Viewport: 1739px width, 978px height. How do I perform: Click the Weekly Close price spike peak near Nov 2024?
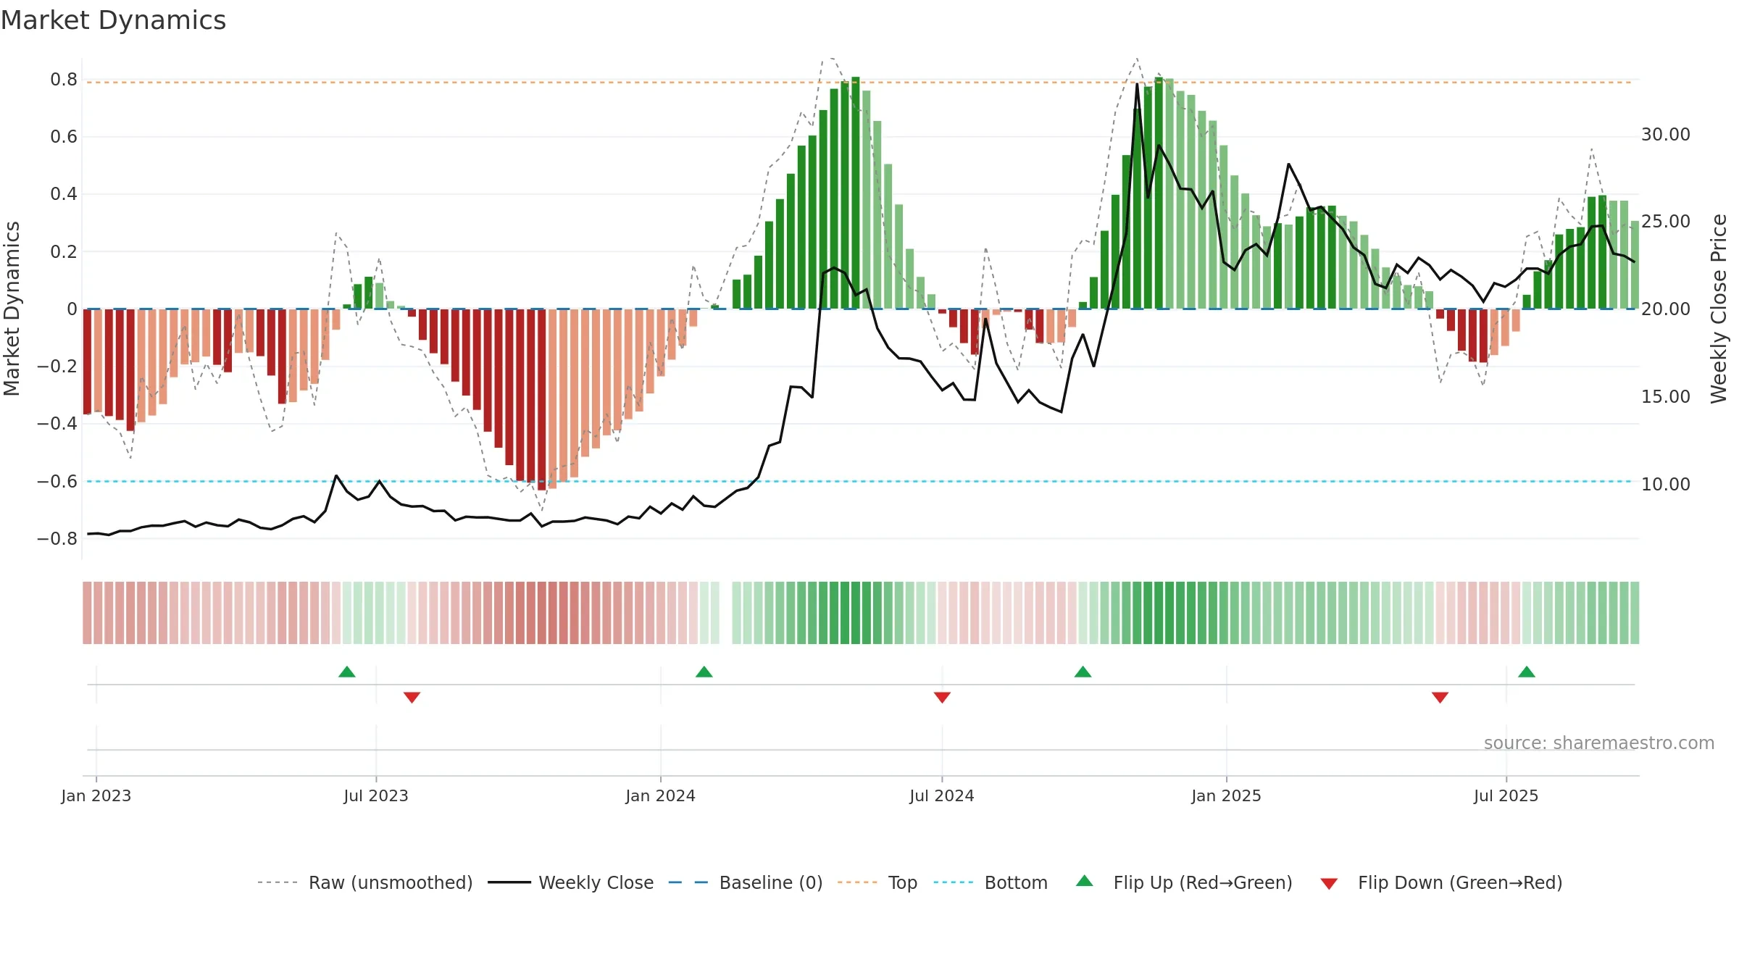tap(1138, 85)
